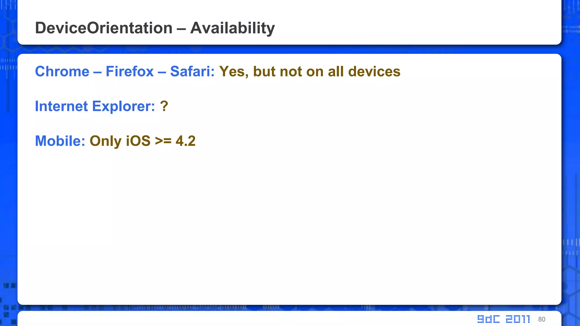
Task: Click the '4.2' version number
Action: tap(185, 141)
